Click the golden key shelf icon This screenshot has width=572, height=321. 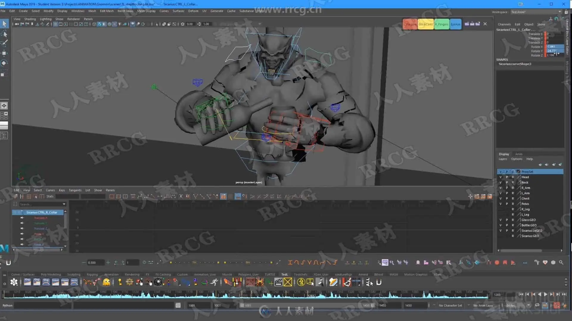[x=120, y=282]
